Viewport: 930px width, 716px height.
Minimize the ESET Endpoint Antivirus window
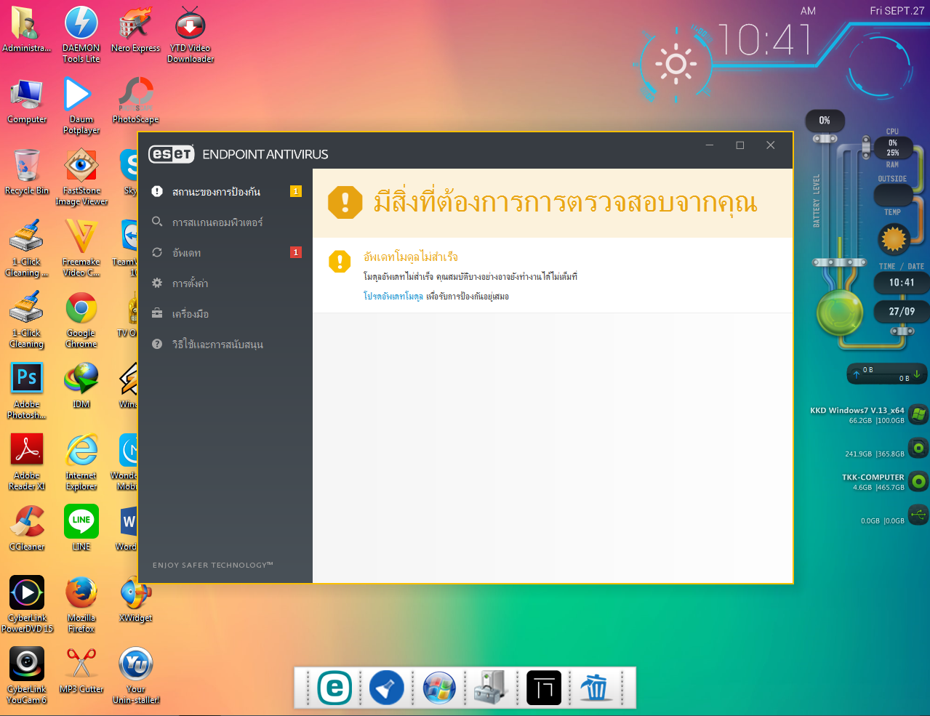coord(710,145)
